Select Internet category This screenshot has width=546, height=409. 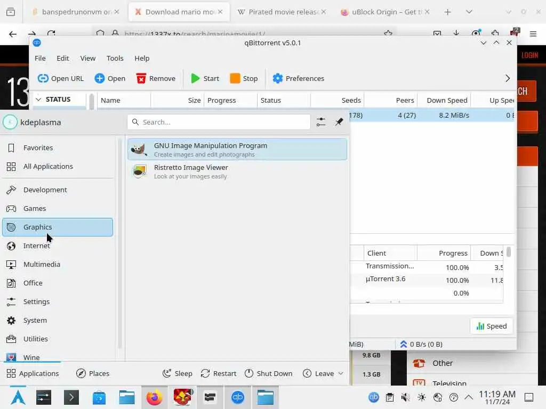[58, 246]
